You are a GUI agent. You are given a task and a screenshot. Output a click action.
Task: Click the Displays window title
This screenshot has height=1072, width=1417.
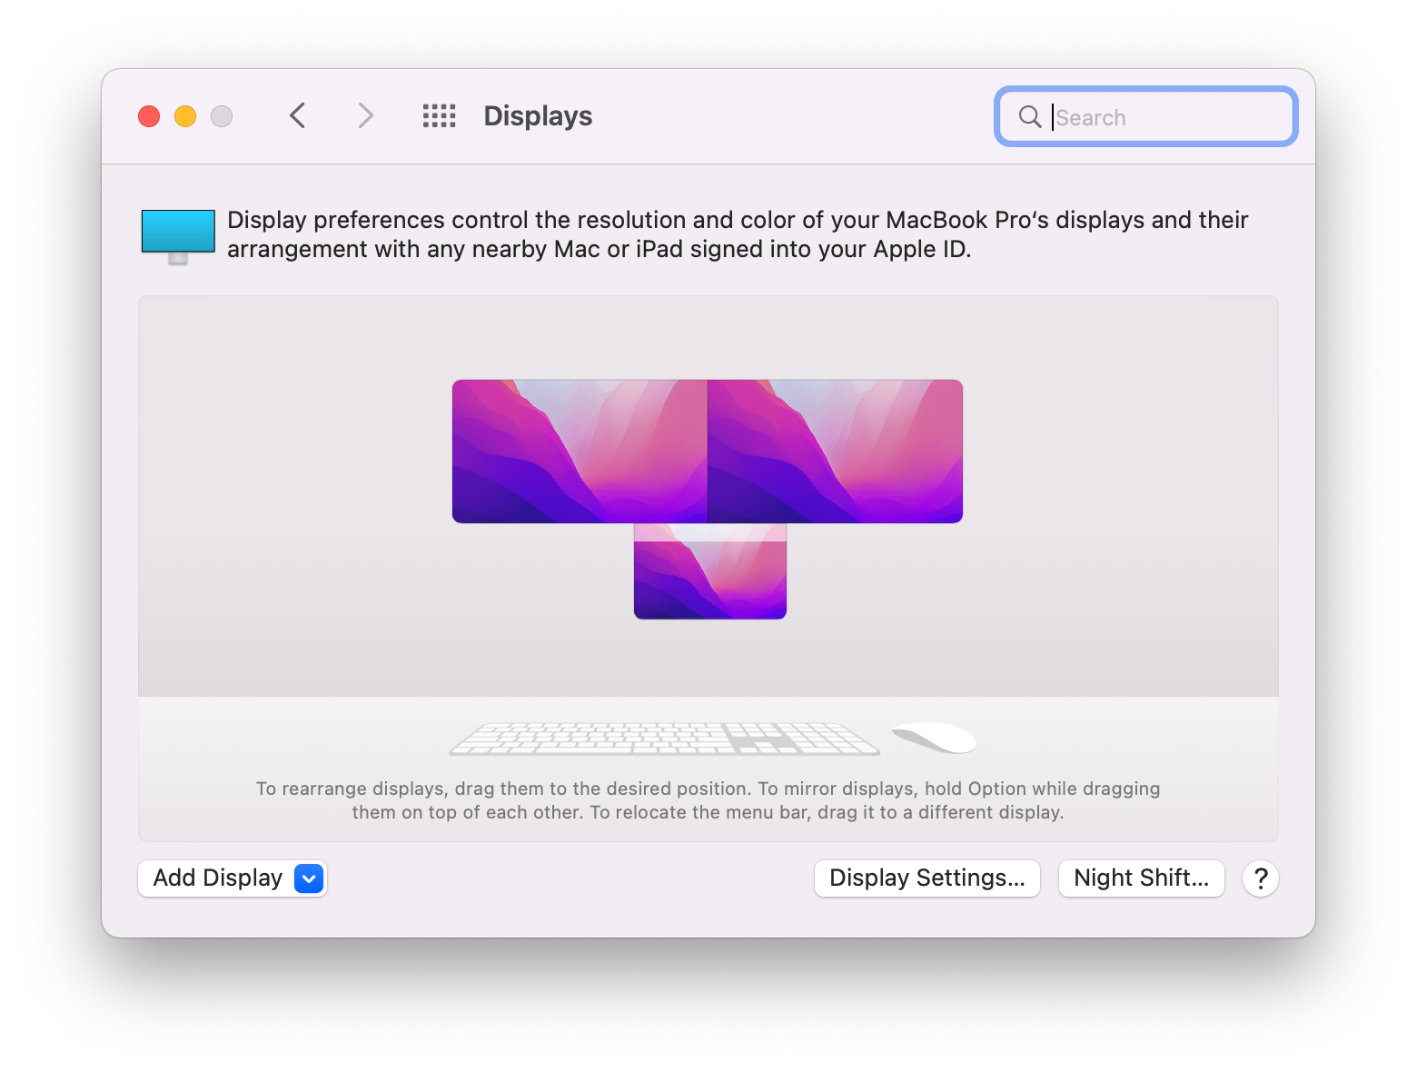tap(538, 116)
